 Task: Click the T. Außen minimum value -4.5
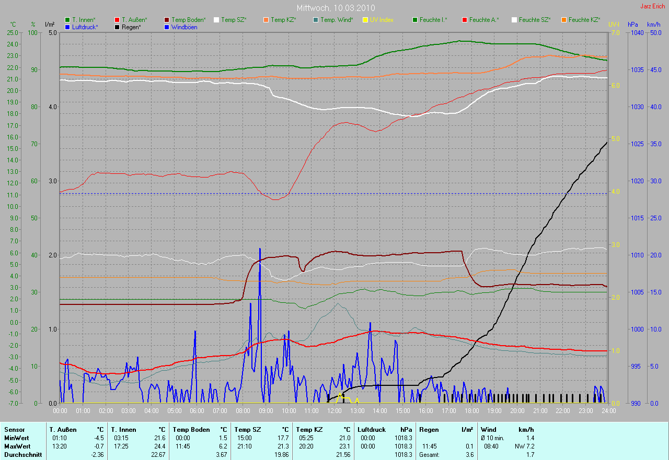tap(98, 438)
